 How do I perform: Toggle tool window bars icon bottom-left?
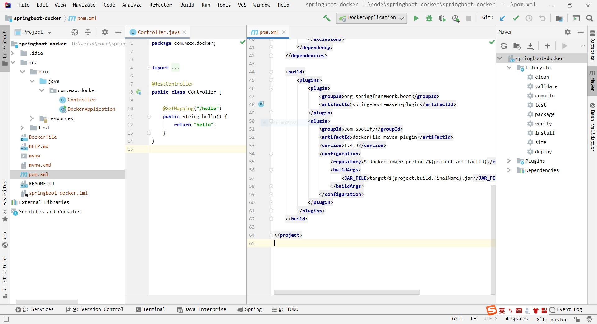pos(6,319)
